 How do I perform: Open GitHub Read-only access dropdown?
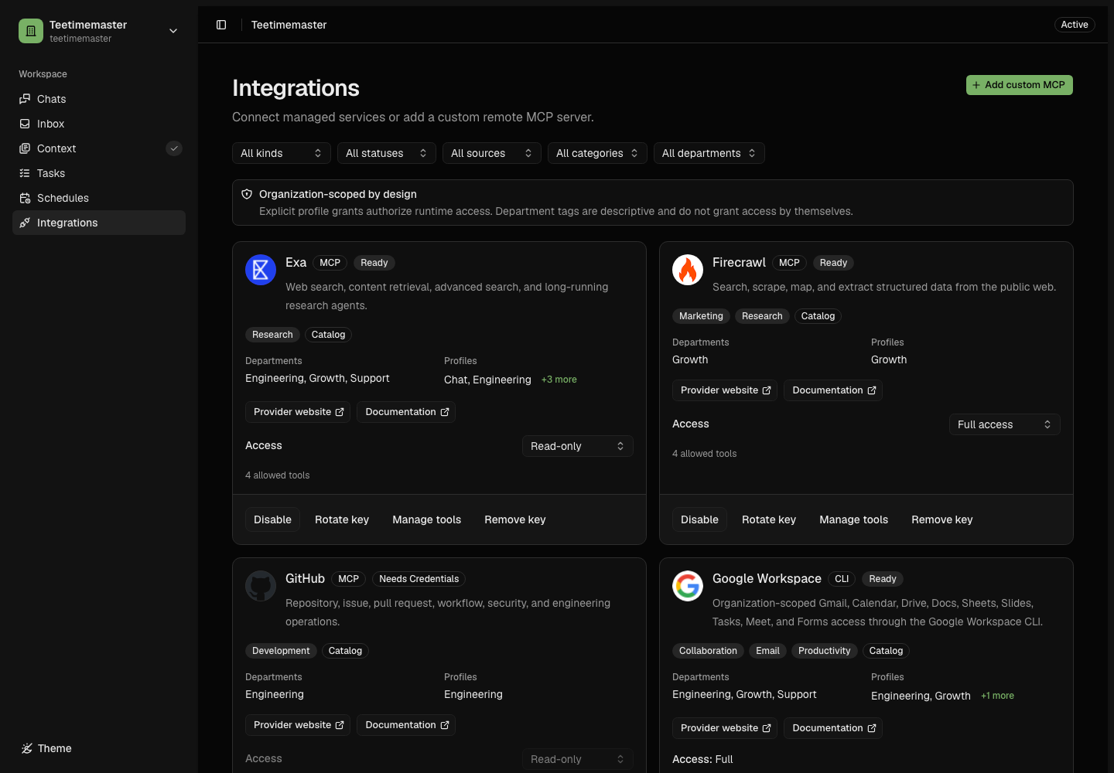578,759
